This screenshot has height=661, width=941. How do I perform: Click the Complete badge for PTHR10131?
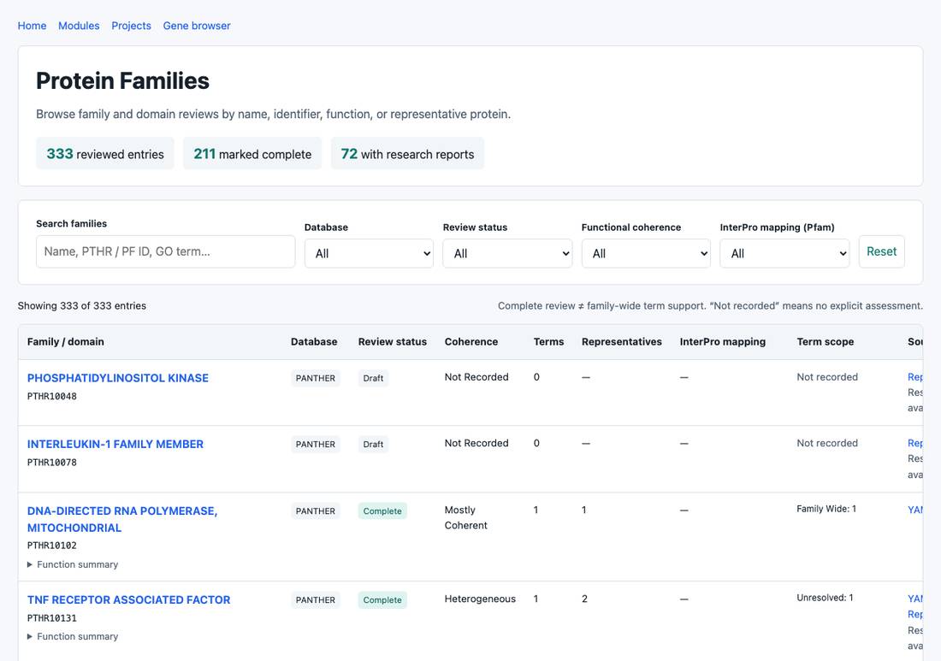pos(382,599)
